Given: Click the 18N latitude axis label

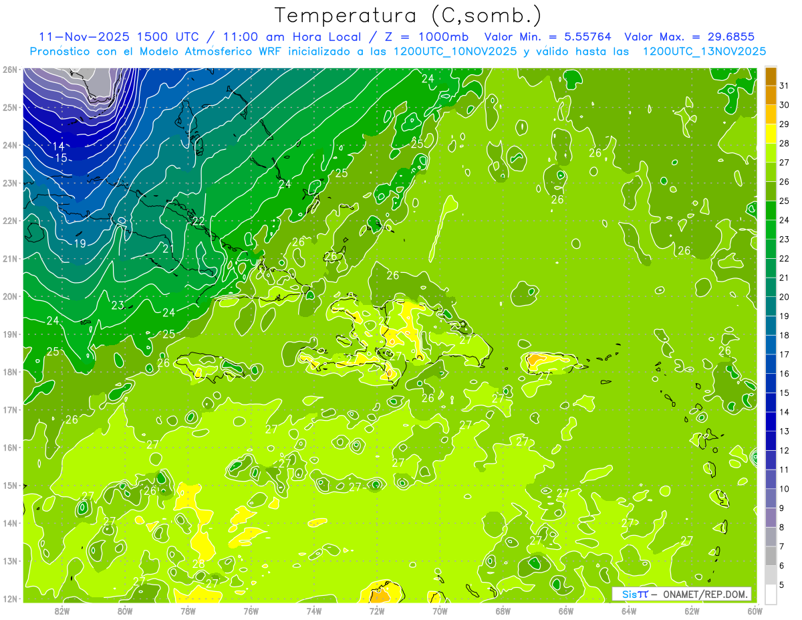Looking at the screenshot, I should click(x=10, y=372).
